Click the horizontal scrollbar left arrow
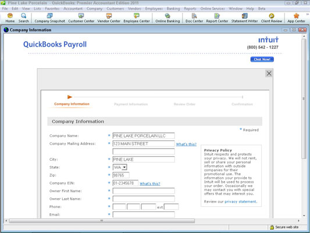The width and height of the screenshot is (310, 233). pyautogui.click(x=6, y=221)
